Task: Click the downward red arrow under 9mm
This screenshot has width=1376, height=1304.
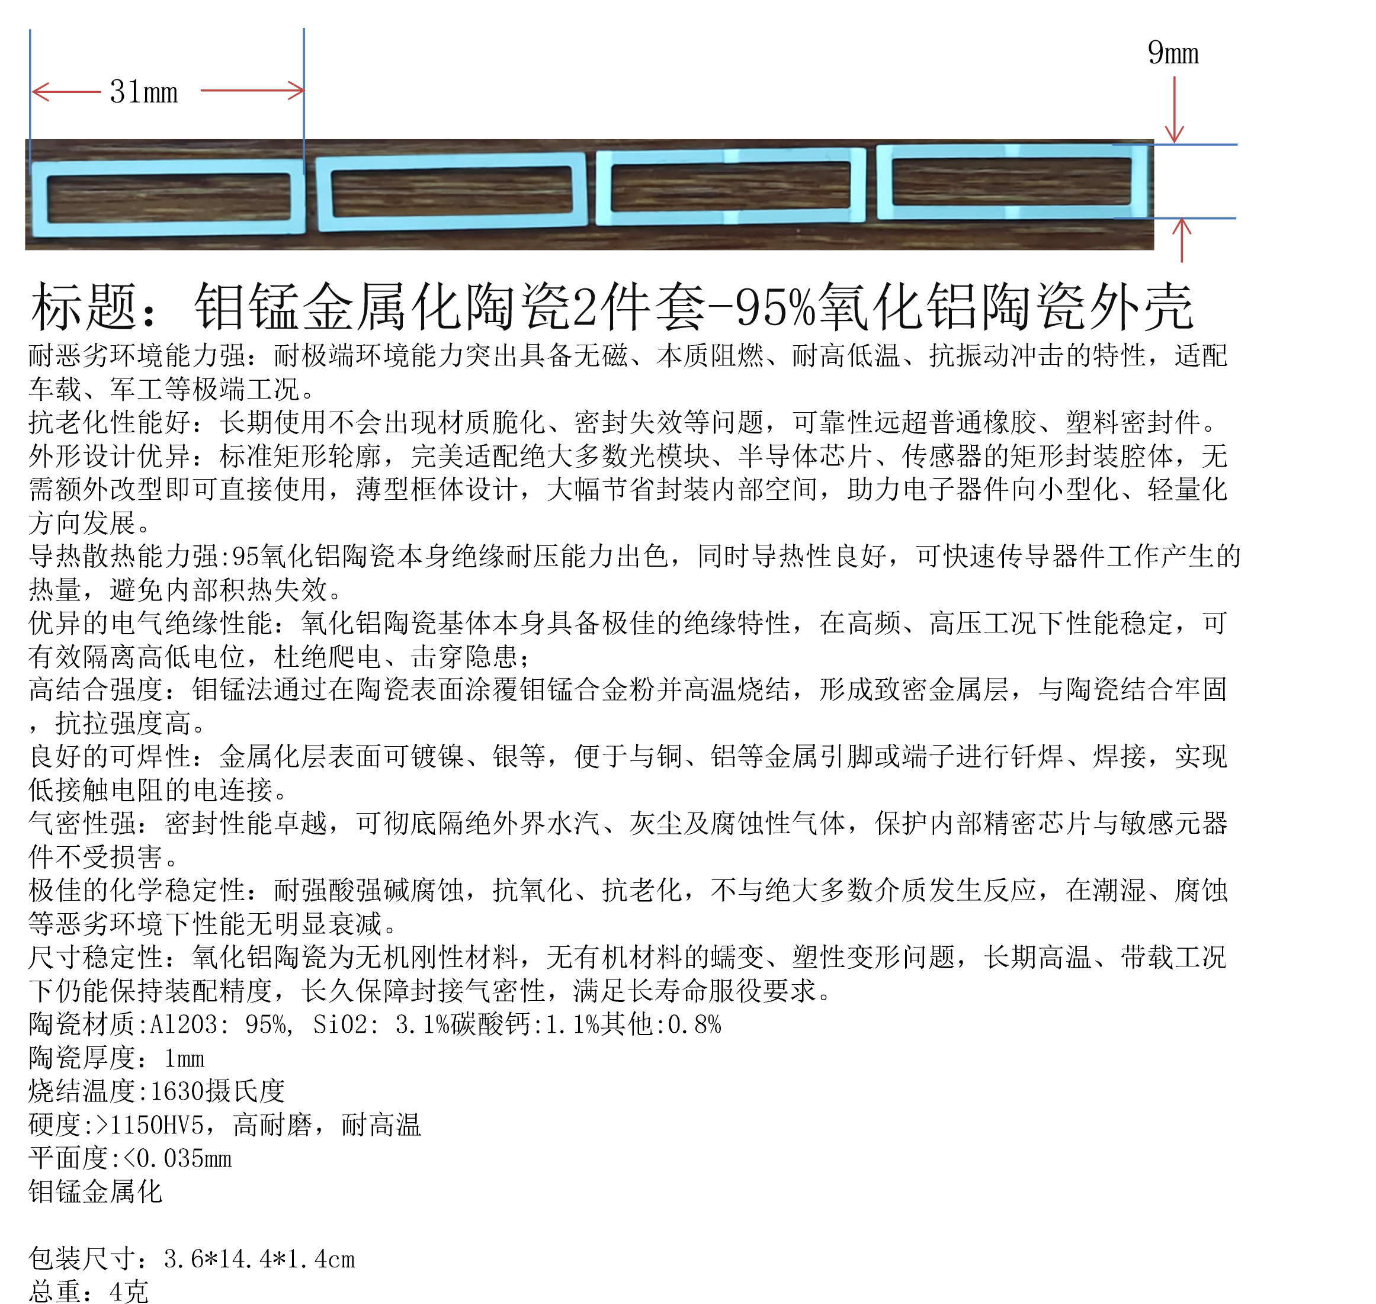Action: [1175, 109]
